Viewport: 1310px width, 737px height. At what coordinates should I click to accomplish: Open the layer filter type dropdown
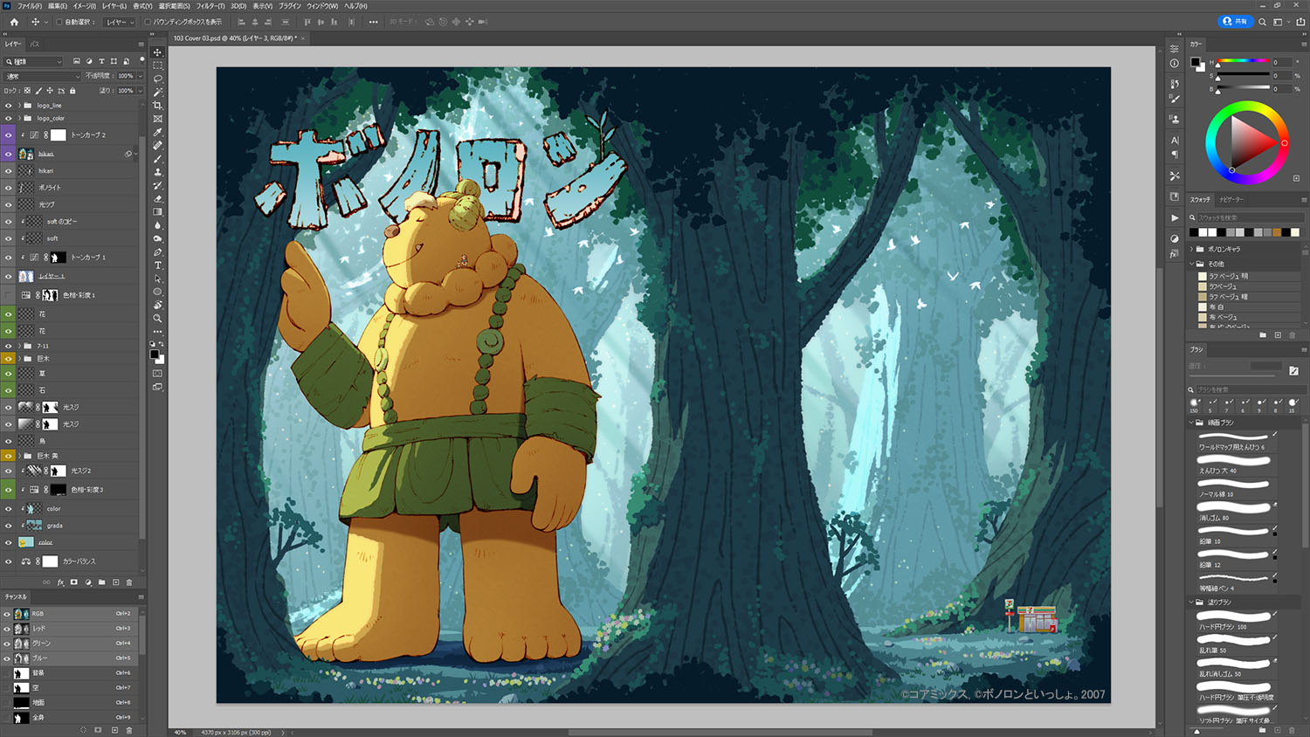34,62
